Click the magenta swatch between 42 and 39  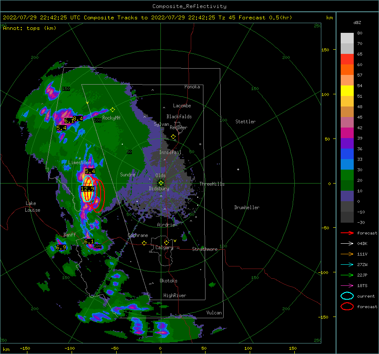click(347, 133)
